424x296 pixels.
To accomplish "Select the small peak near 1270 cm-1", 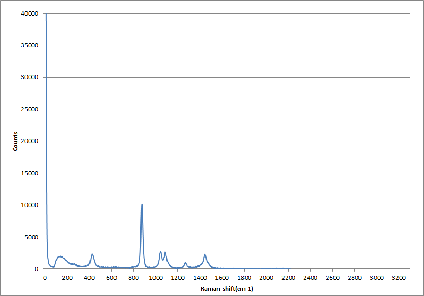I will 185,263.
